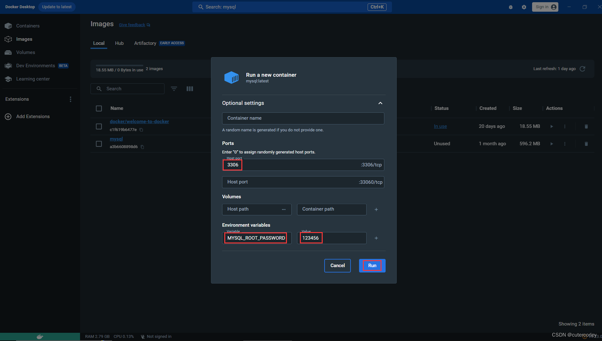Click the Update to latest button
602x341 pixels.
coord(57,7)
